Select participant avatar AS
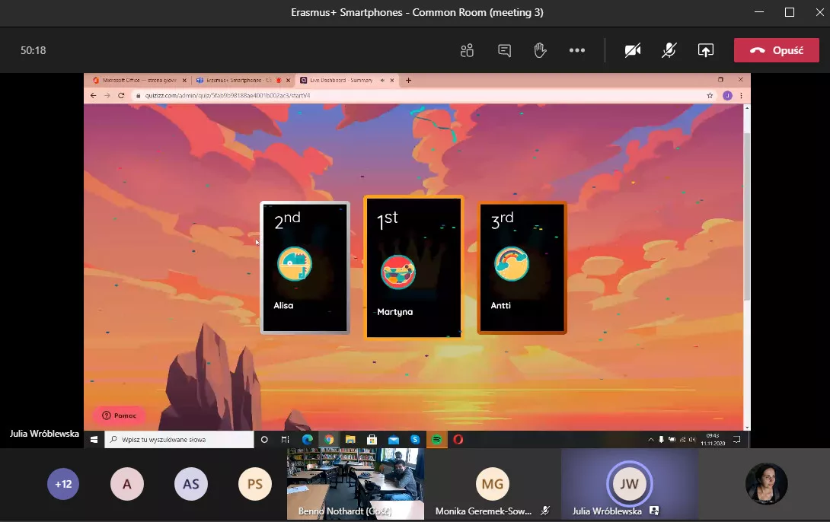This screenshot has width=830, height=522. pos(191,484)
